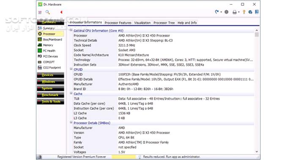Collapse Processor Details (SMBios) section
This screenshot has width=296, height=160.
[71, 122]
